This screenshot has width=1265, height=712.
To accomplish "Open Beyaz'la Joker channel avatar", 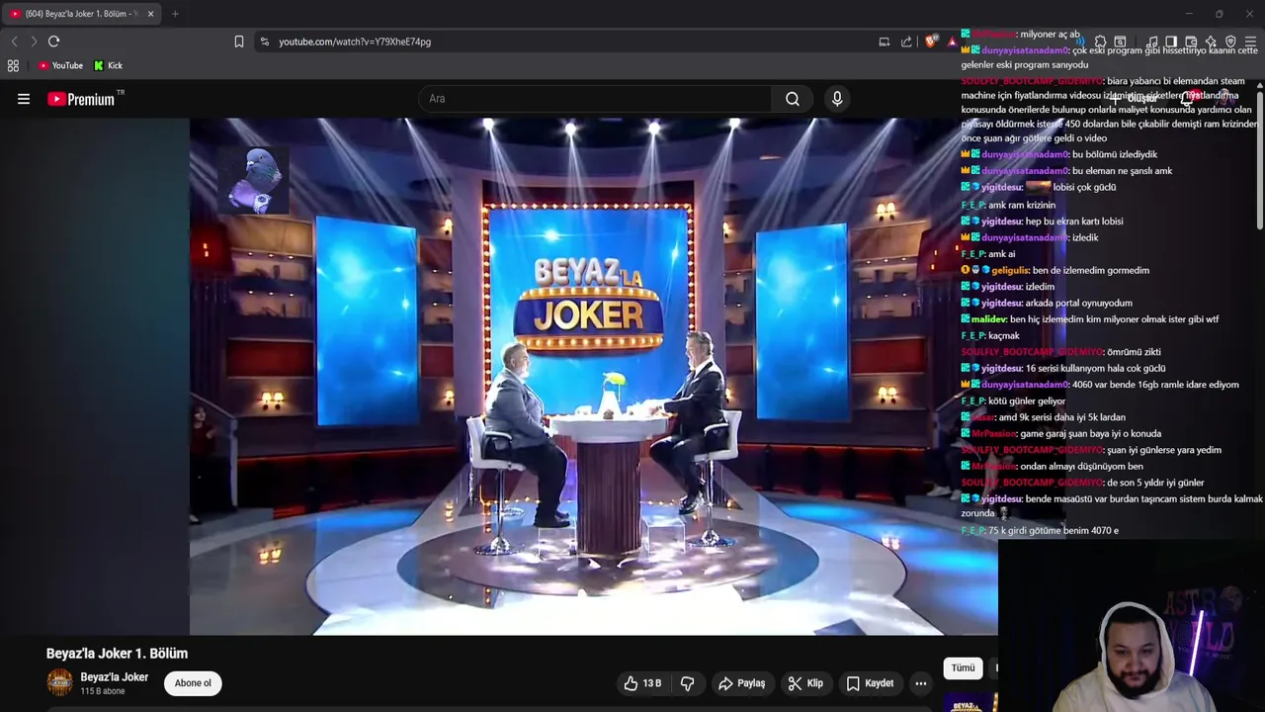I will click(x=60, y=682).
